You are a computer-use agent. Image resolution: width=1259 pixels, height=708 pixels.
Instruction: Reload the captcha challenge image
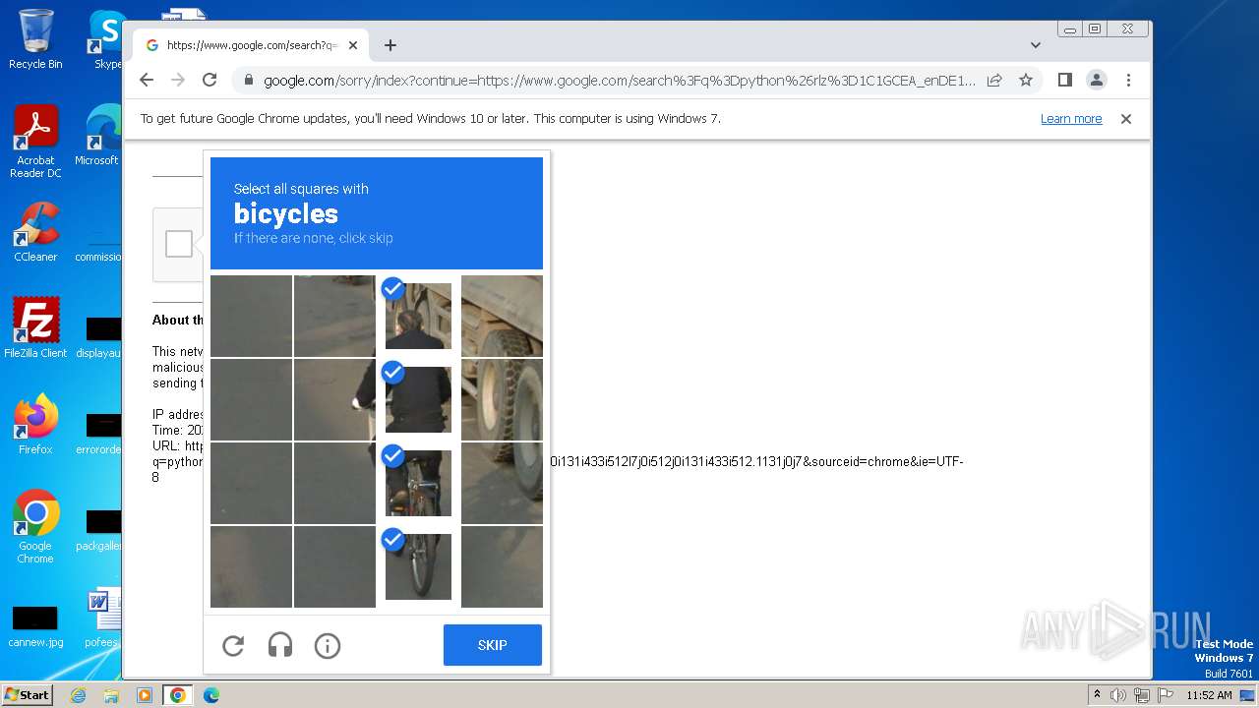(233, 646)
